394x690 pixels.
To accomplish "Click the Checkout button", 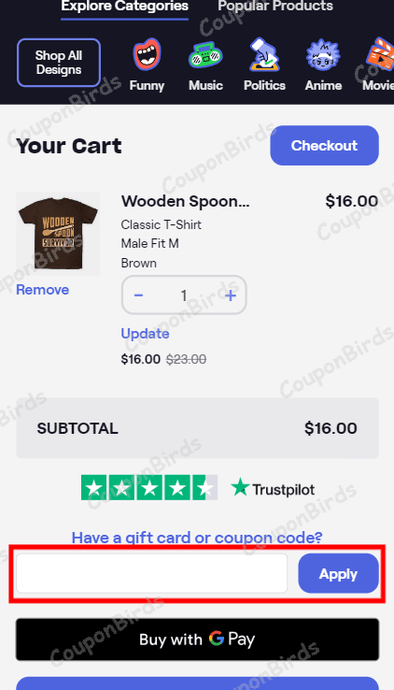I will click(x=325, y=146).
